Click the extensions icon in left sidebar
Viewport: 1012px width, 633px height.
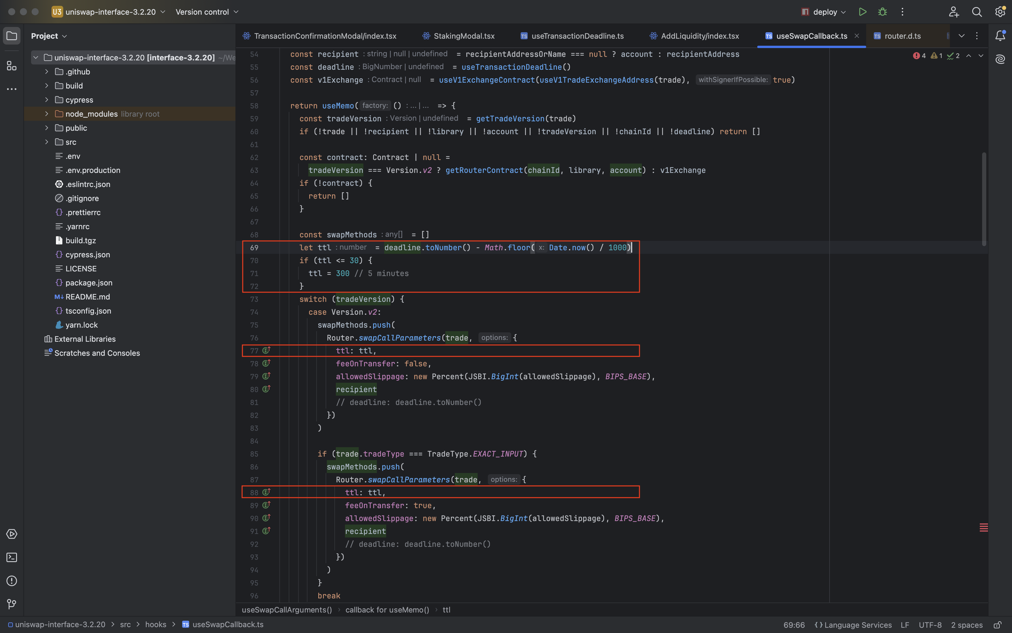click(10, 66)
